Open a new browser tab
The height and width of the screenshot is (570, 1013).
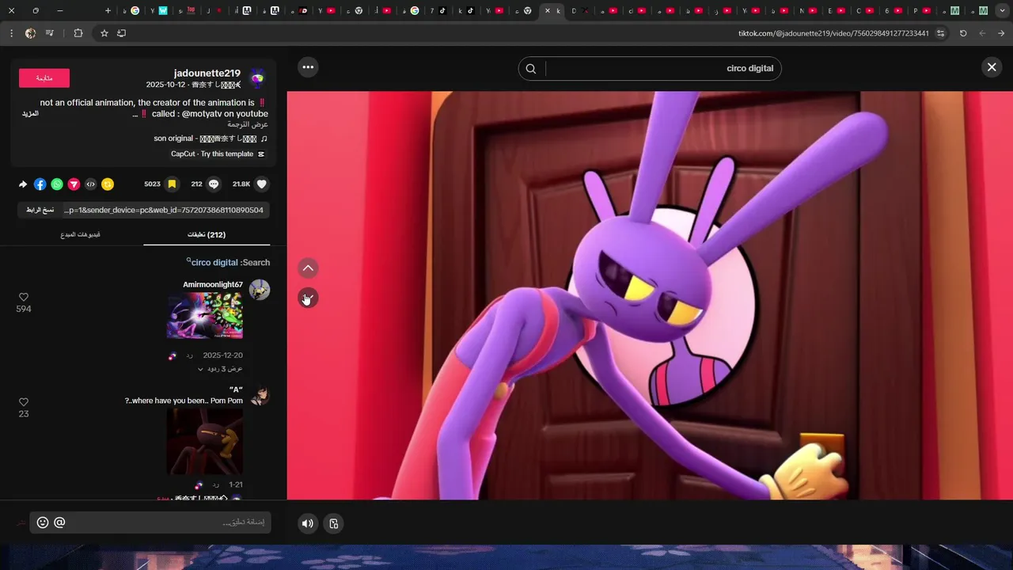coord(107,10)
